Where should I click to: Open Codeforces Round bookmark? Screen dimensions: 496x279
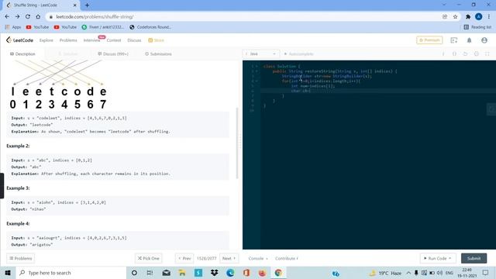150,27
